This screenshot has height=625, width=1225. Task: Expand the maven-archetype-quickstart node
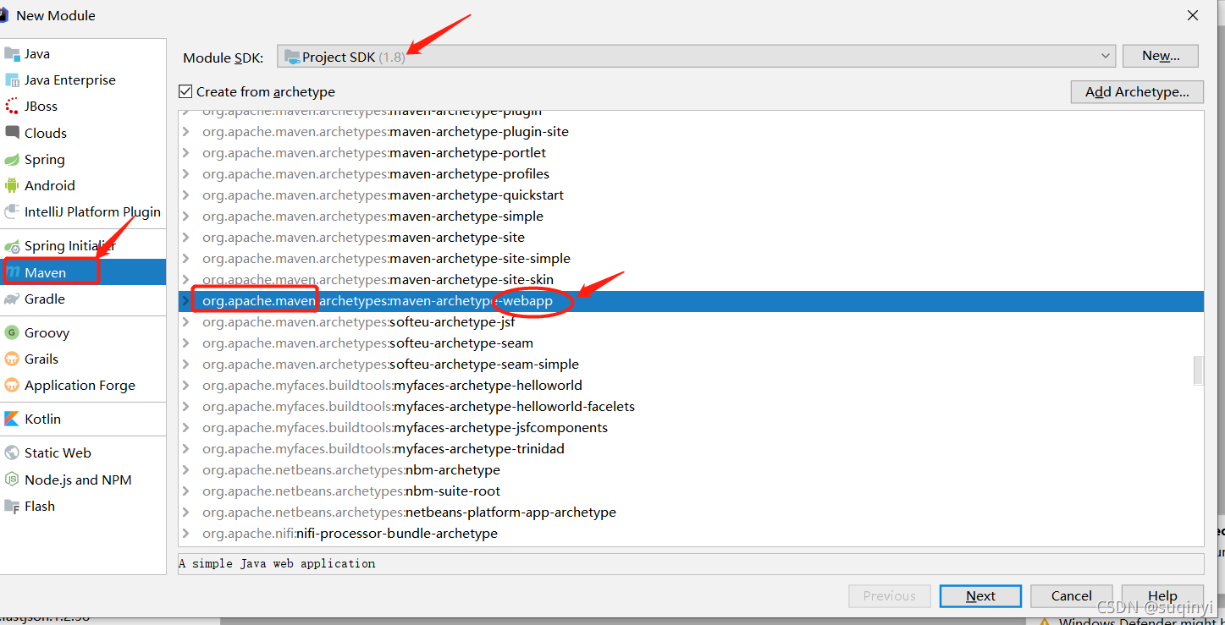pos(186,195)
